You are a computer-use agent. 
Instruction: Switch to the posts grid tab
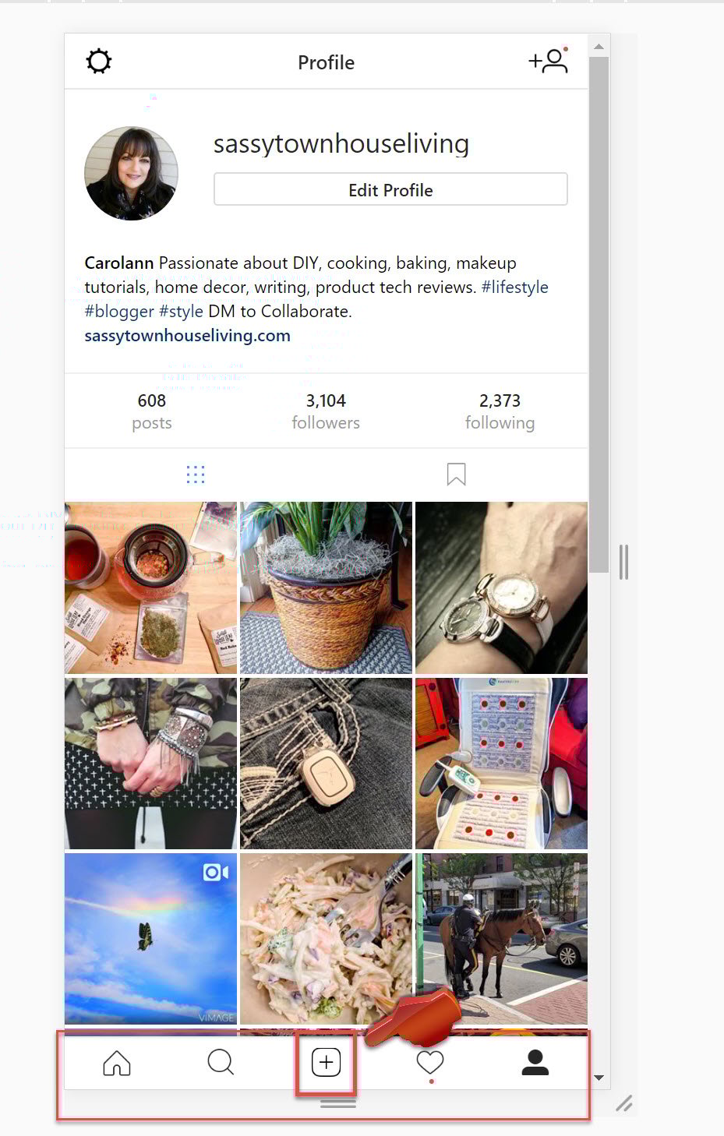tap(196, 475)
